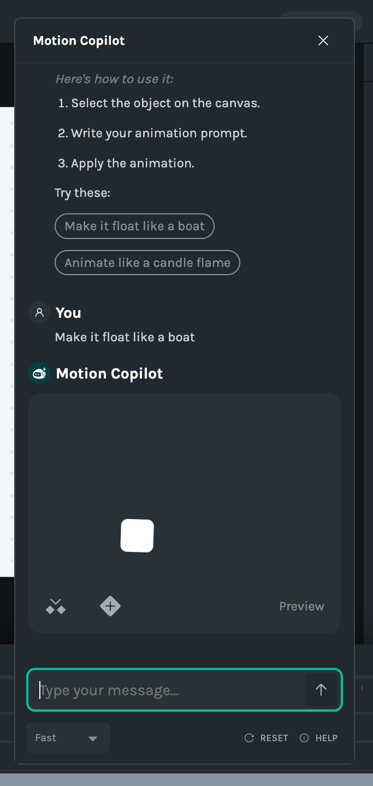Select the 'Make it float like a boat' suggestion

134,226
